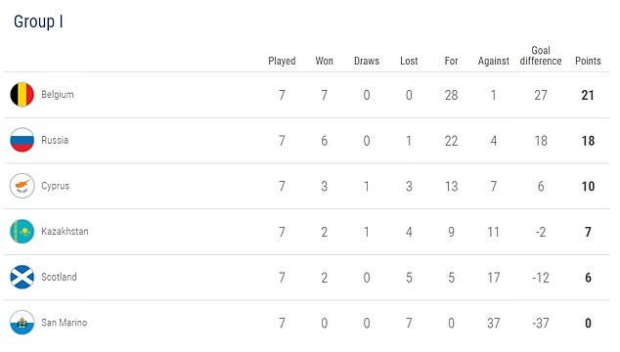The width and height of the screenshot is (620, 352).
Task: Open the Scotland team name
Action: pos(59,277)
